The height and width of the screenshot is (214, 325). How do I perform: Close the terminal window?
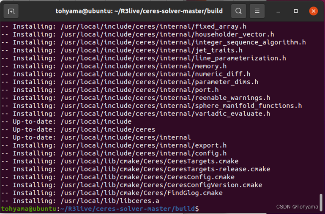pos(314,11)
